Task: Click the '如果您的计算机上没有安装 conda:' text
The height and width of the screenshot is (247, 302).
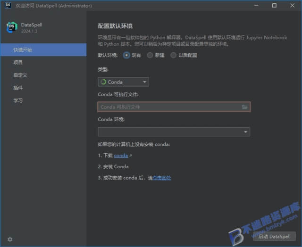Action: [134, 144]
